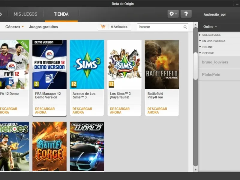The width and height of the screenshot is (240, 180).
Task: Minimize the Beta de Origin window
Action: coord(237,4)
